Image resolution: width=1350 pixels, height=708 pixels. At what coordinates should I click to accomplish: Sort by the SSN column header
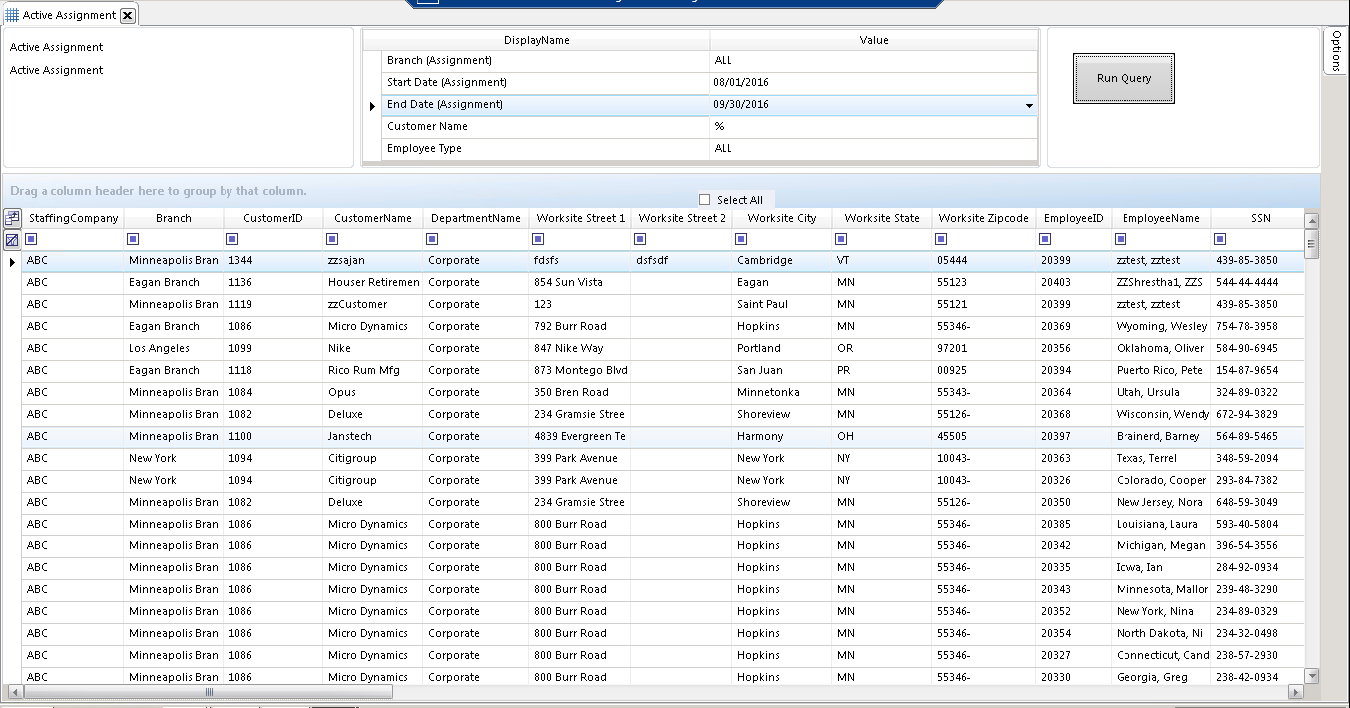tap(1257, 218)
